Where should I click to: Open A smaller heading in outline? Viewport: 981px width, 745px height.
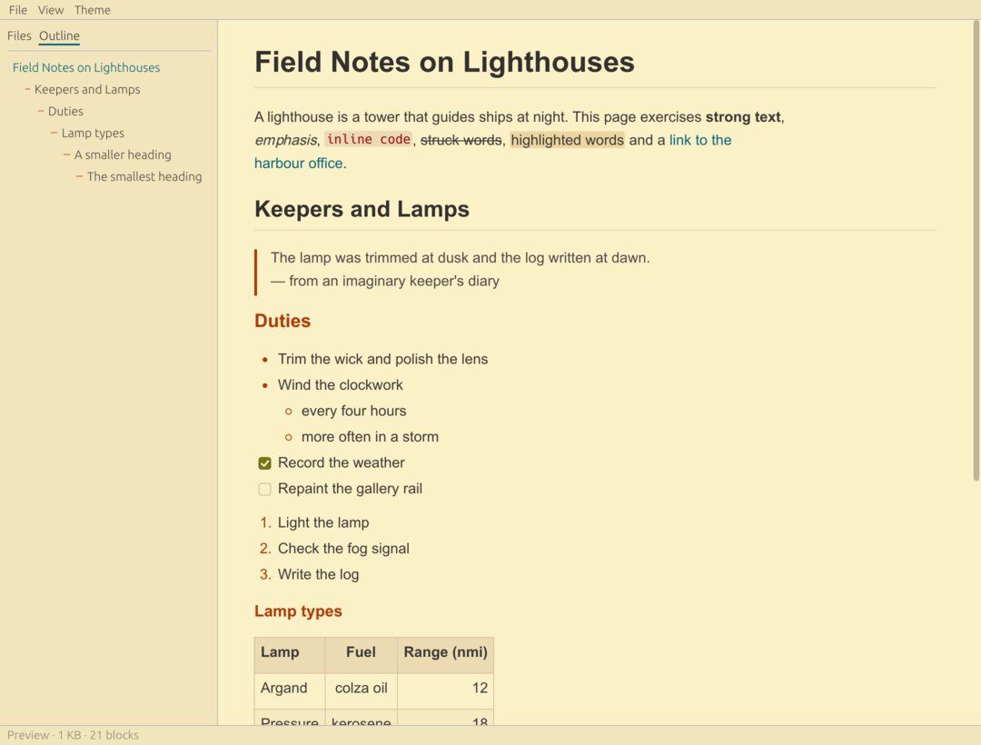[123, 154]
